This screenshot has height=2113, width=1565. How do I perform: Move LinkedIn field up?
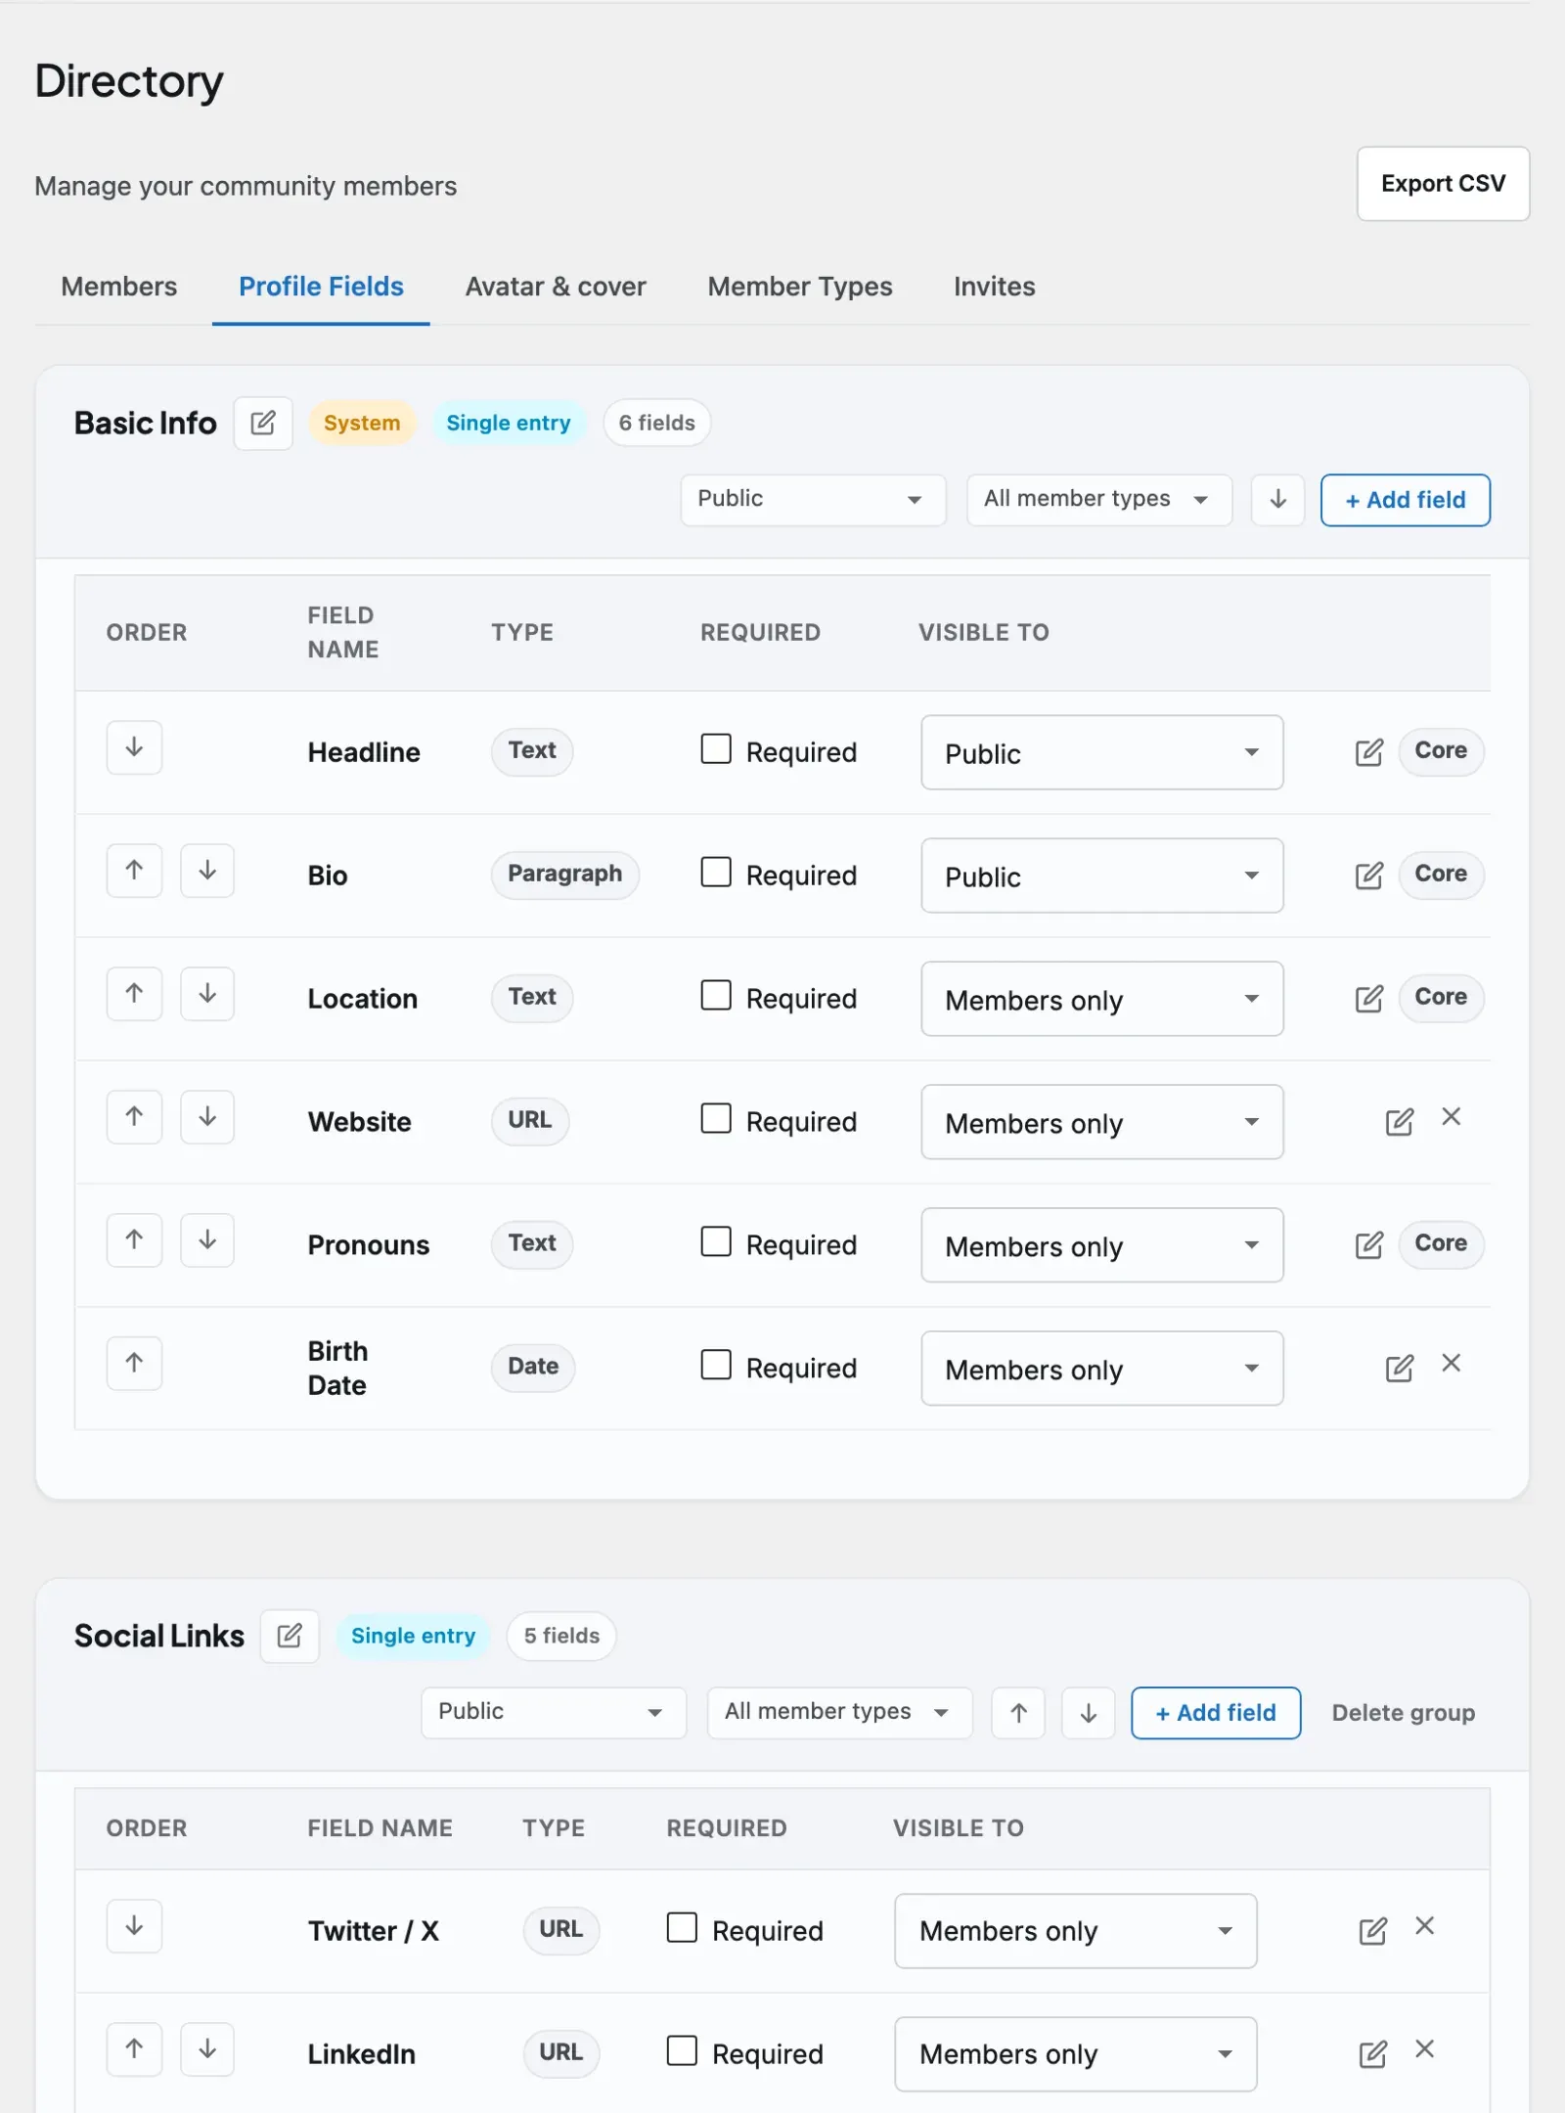134,2049
